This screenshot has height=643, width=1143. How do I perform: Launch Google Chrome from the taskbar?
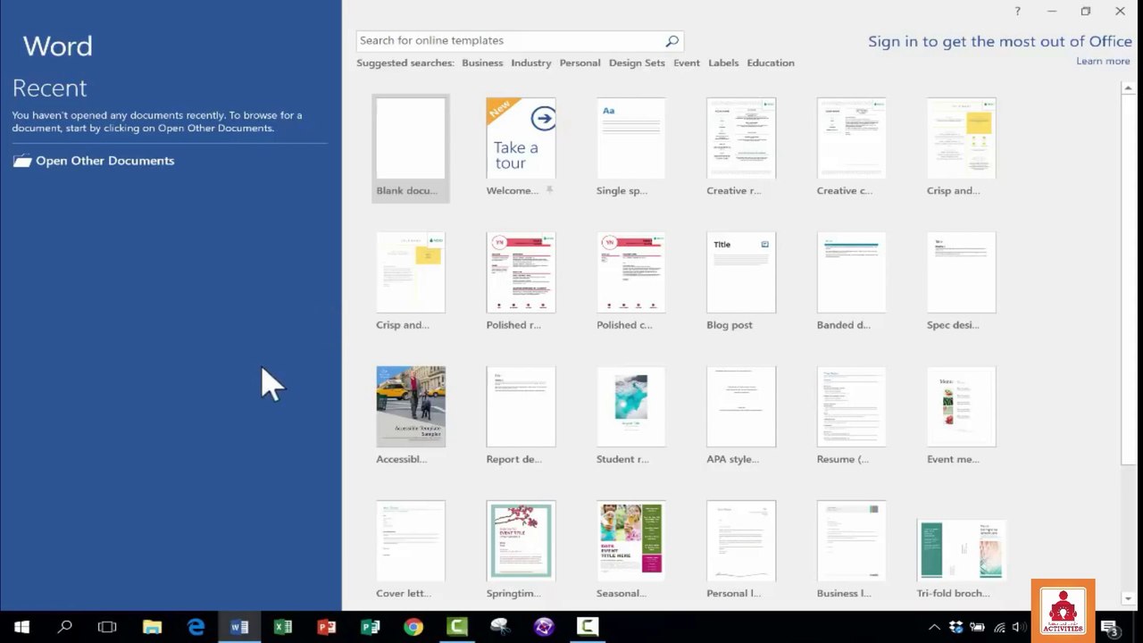413,627
